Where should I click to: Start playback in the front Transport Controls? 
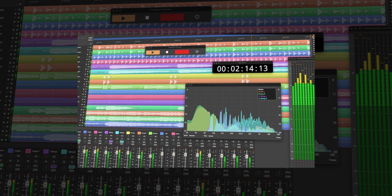(153, 52)
